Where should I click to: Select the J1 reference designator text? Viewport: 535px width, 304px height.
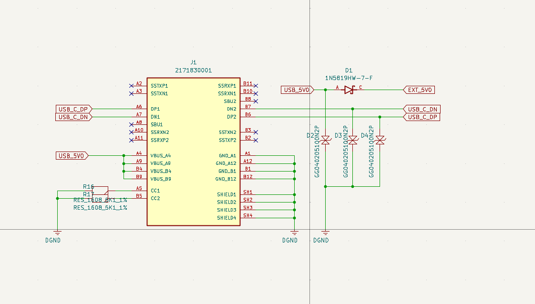tap(194, 62)
